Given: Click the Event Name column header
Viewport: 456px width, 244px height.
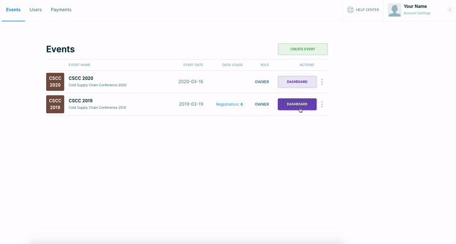Looking at the screenshot, I should coord(79,65).
